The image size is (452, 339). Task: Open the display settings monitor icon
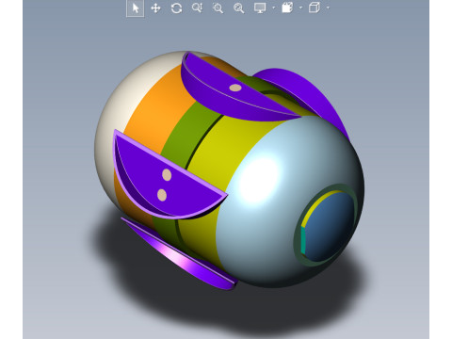[260, 8]
